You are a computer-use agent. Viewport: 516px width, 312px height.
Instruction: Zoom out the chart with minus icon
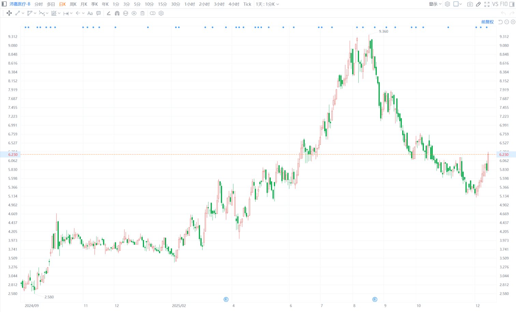click(x=507, y=22)
